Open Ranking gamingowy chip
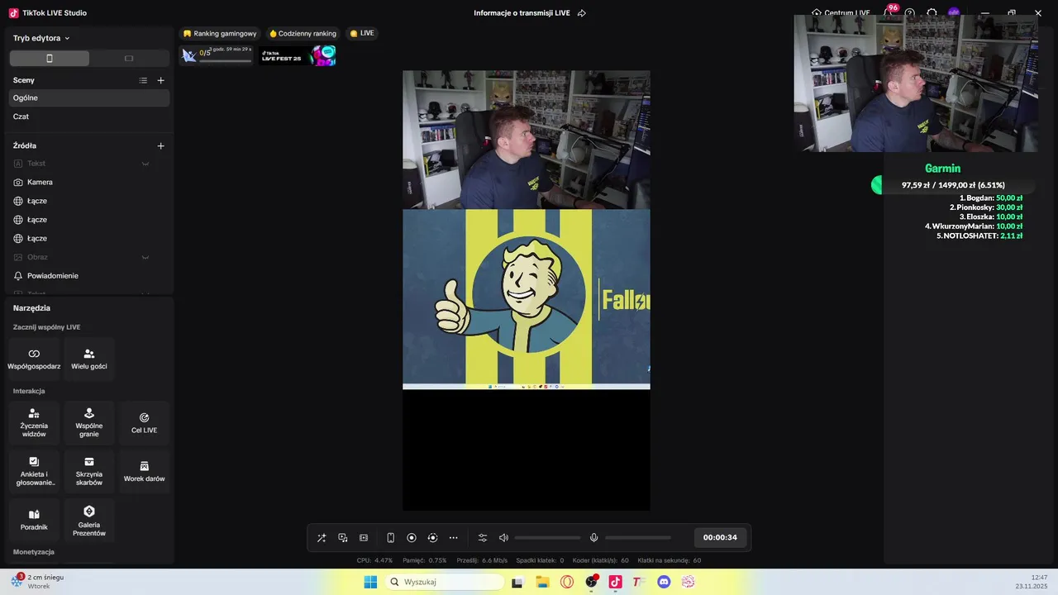 pyautogui.click(x=220, y=33)
